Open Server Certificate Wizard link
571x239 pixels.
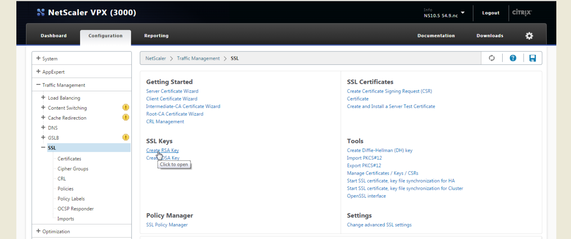[x=172, y=91]
